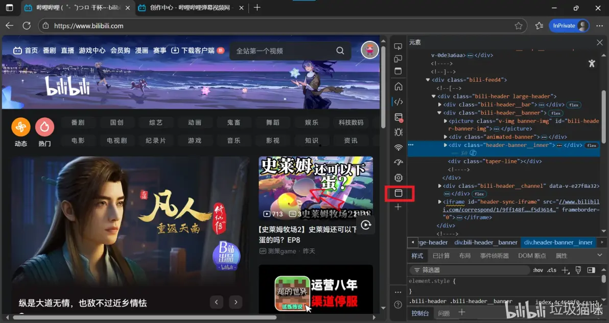Open 热门 flame icon
This screenshot has width=609, height=323.
pyautogui.click(x=44, y=127)
